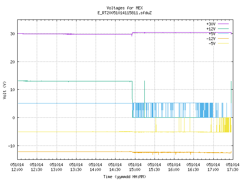Click the y-axis tick value 20
This screenshot has width=240, height=180.
12,62
